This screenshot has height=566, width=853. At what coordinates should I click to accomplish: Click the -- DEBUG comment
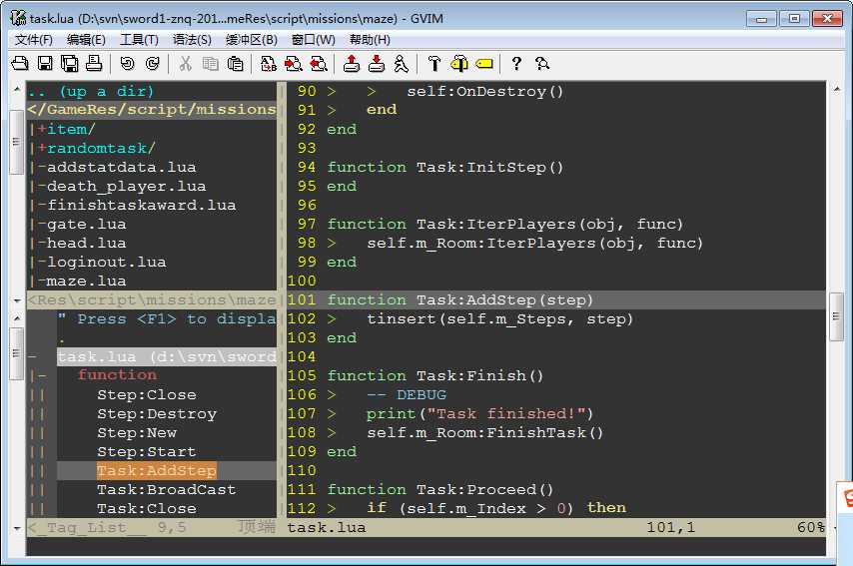(x=407, y=394)
